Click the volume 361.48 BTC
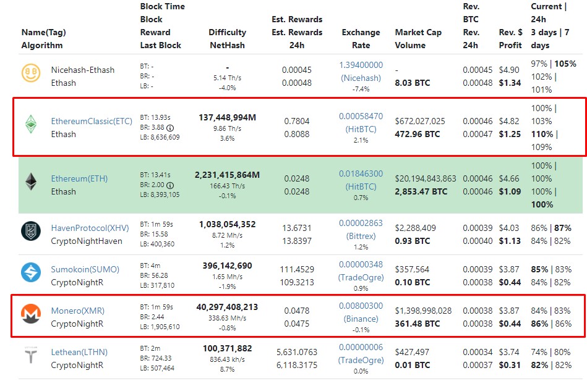The height and width of the screenshot is (381, 587). [417, 324]
